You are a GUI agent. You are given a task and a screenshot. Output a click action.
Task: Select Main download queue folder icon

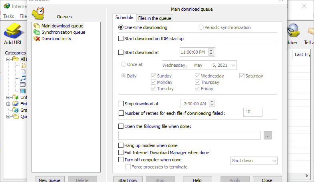[37, 26]
